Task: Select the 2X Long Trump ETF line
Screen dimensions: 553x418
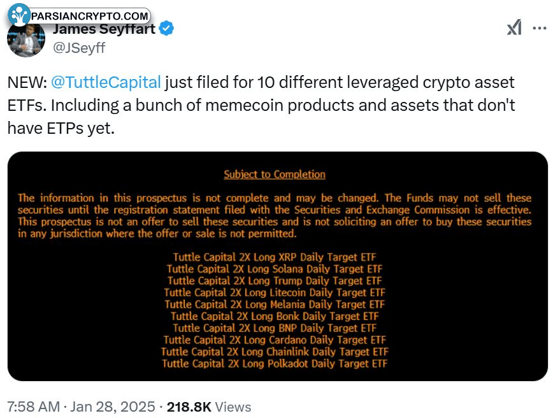Action: pyautogui.click(x=275, y=281)
